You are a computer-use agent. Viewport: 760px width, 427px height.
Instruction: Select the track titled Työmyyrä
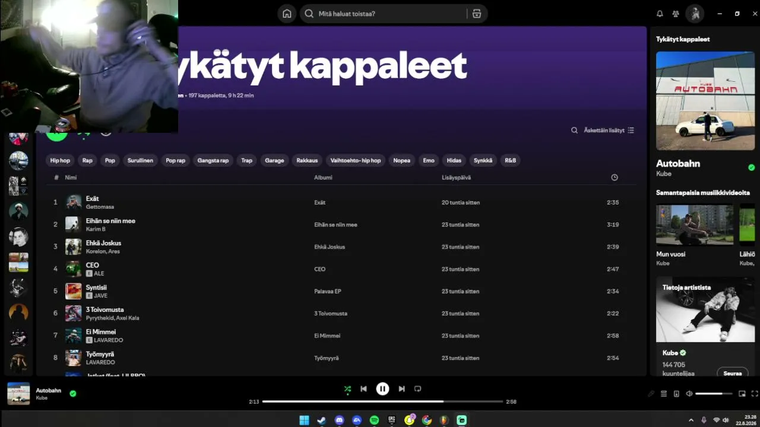coord(100,354)
